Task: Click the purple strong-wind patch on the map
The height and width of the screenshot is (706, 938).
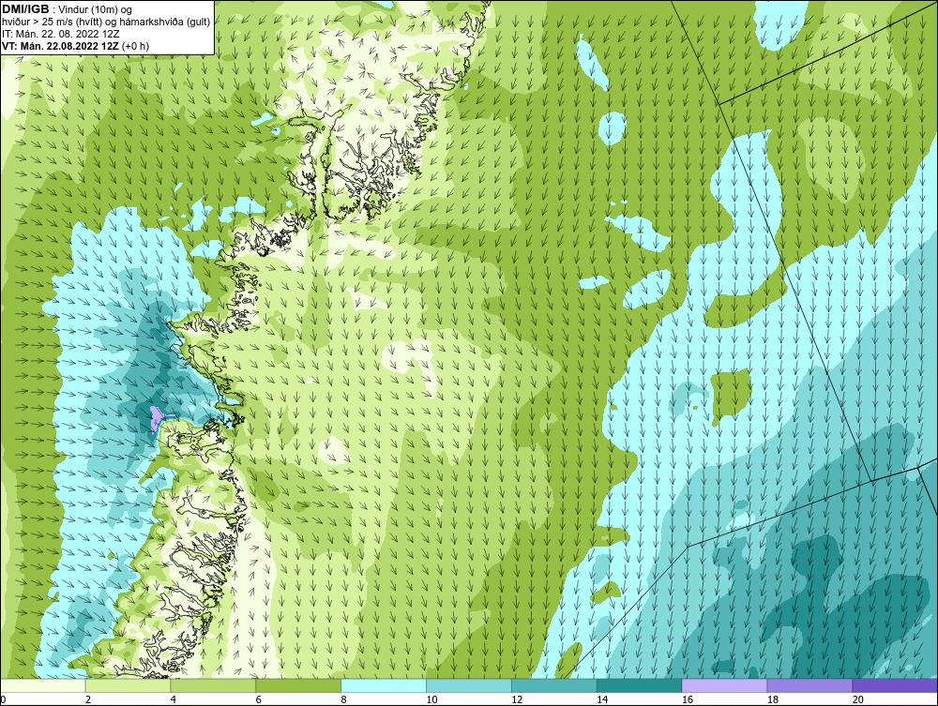Action: point(156,418)
